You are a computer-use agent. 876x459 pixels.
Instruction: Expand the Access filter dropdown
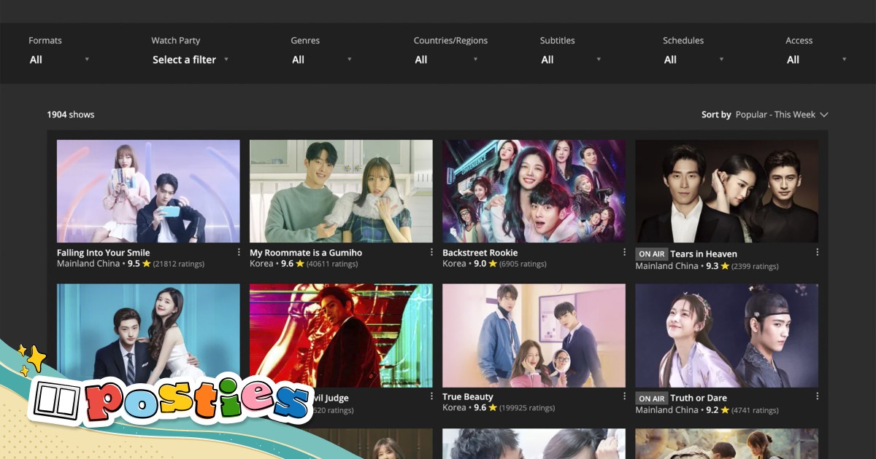pos(817,60)
